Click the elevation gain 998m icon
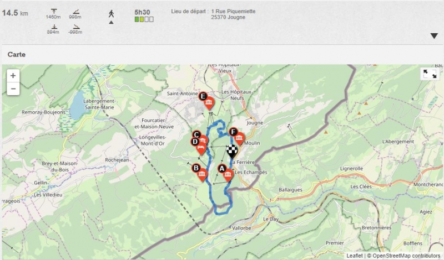This screenshot has width=444, height=260. [x=75, y=11]
